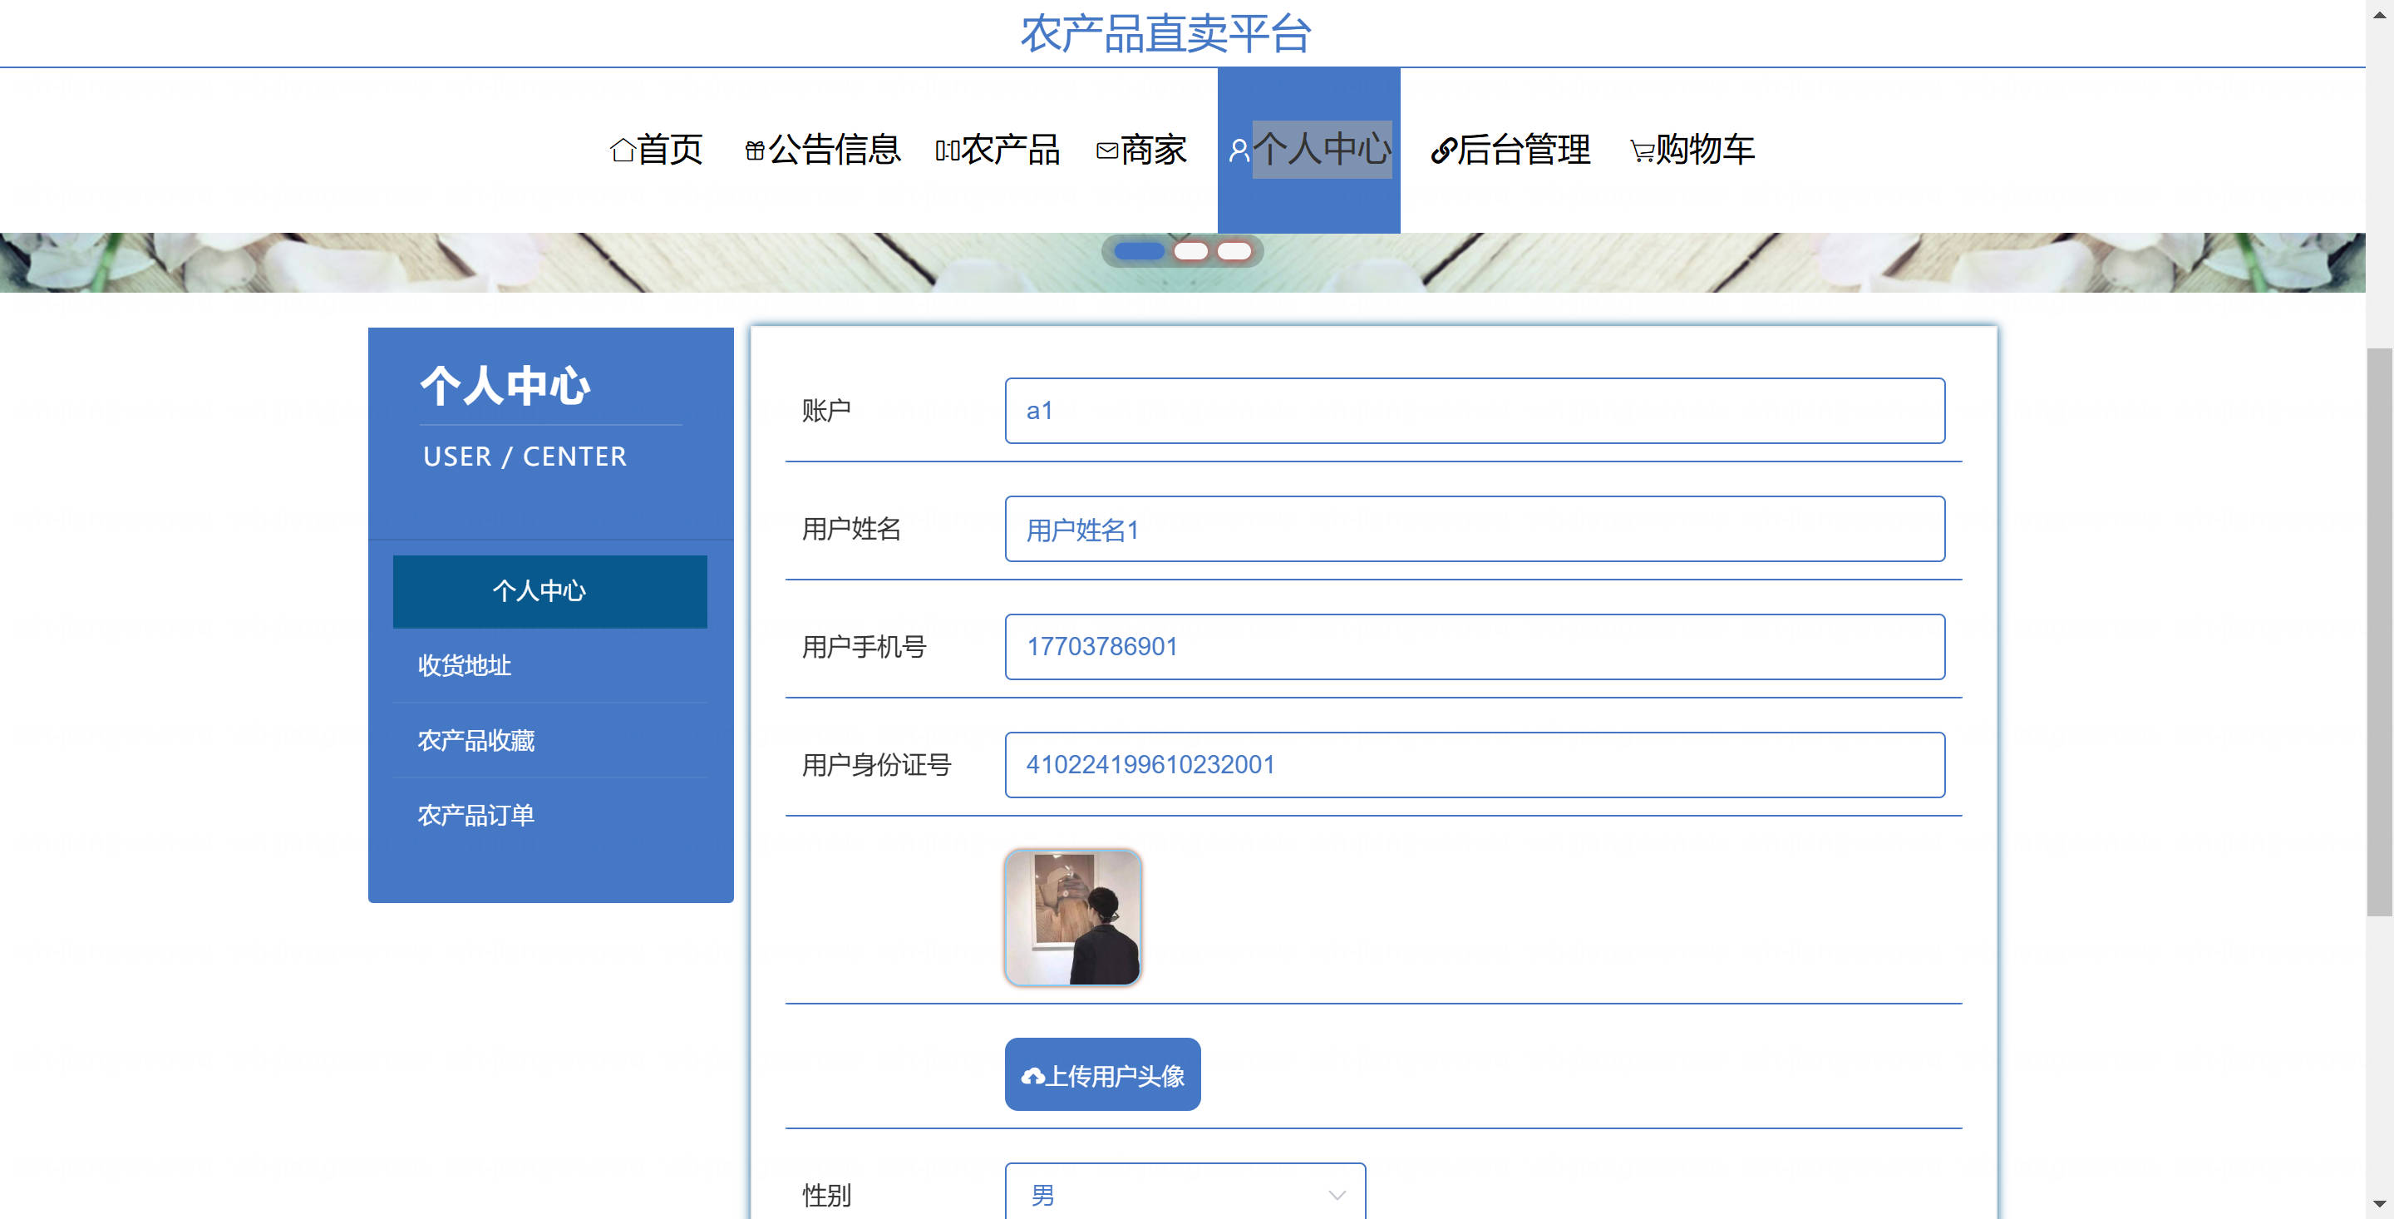Select 个人中心 in the sidebar menu
The width and height of the screenshot is (2394, 1219).
pos(550,591)
